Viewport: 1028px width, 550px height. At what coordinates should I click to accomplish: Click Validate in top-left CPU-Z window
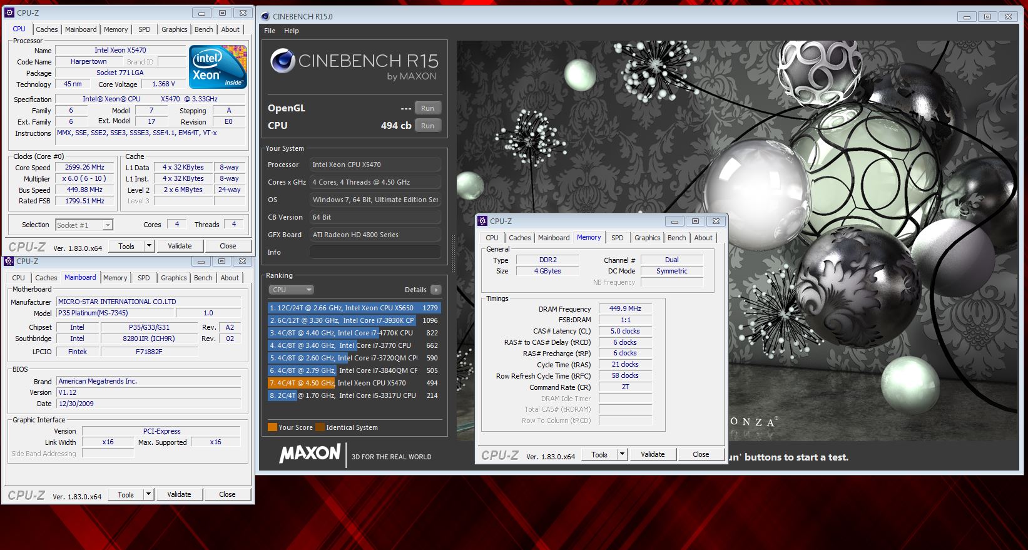(x=180, y=246)
